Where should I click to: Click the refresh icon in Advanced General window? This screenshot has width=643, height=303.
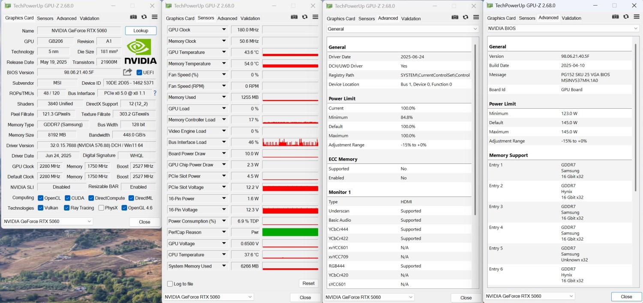tap(466, 17)
